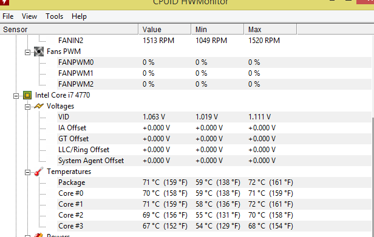Open the Tools menu
374x237 pixels.
[x=55, y=16]
